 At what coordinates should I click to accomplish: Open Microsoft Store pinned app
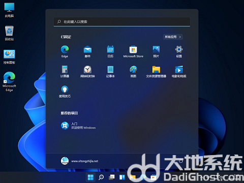pyautogui.click(x=133, y=51)
